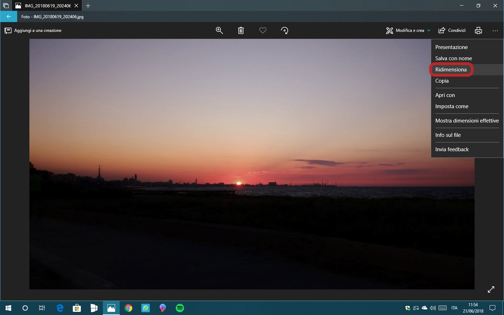504x315 pixels.
Task: Add photo to favorites with heart icon
Action: point(263,30)
